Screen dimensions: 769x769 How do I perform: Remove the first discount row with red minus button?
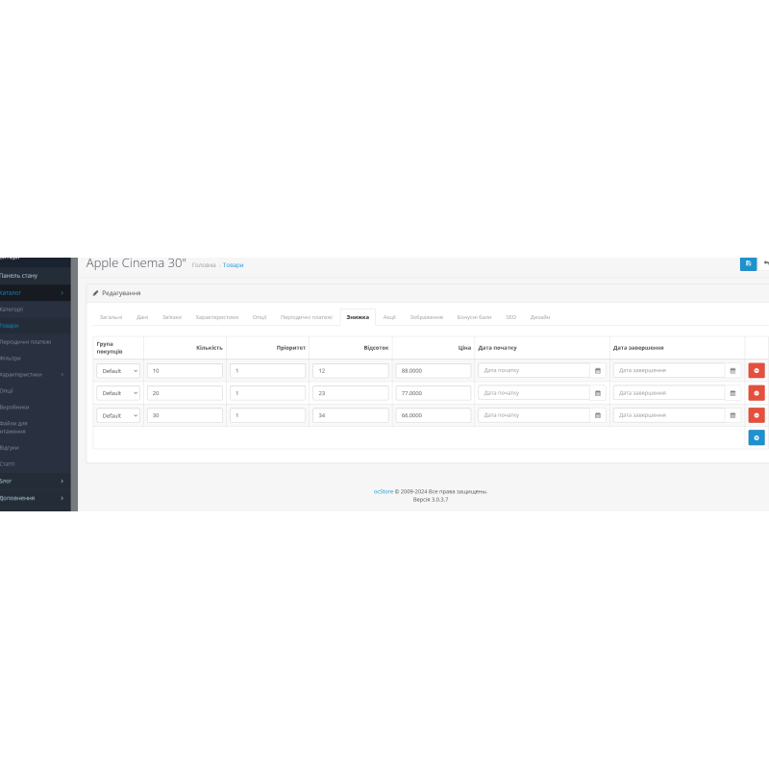[757, 370]
